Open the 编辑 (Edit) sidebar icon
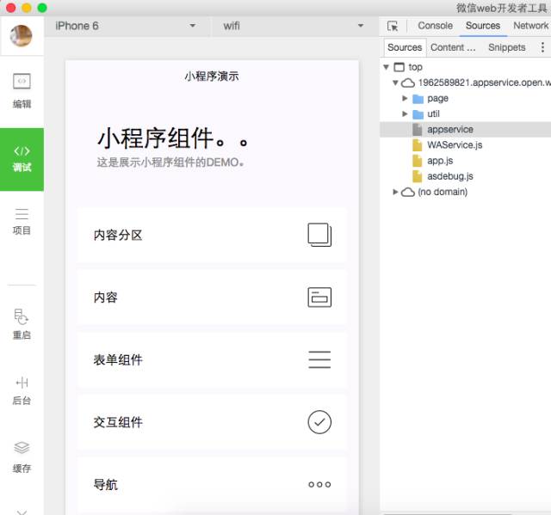 [x=22, y=91]
